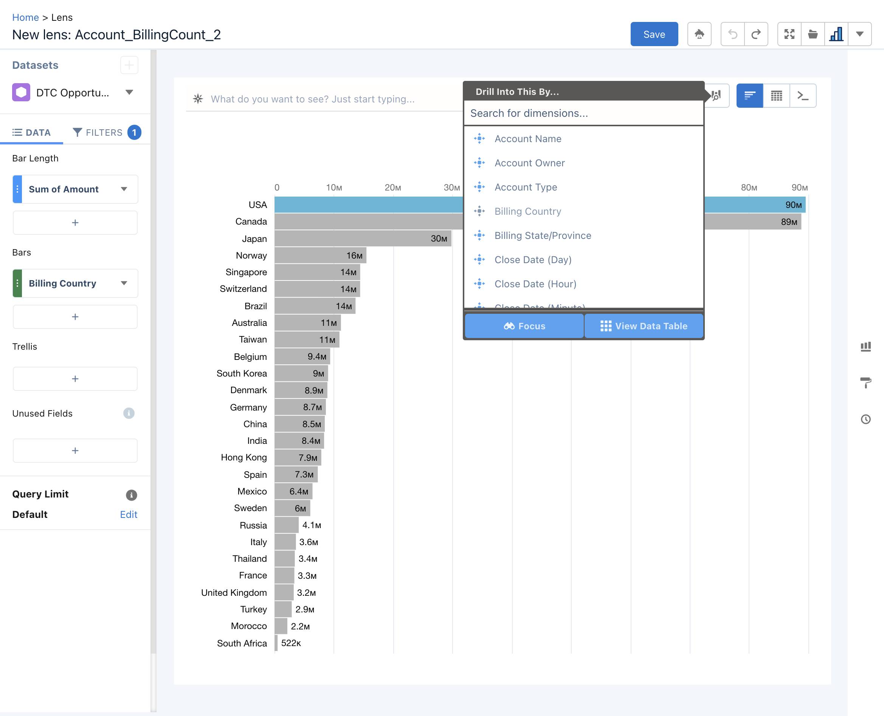Screen dimensions: 884x716
Task: Click the redo arrow icon
Action: pos(756,34)
